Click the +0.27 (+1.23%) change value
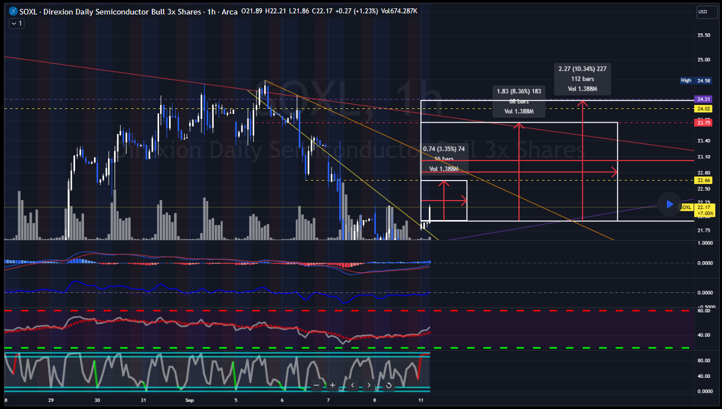This screenshot has height=409, width=722. (356, 12)
